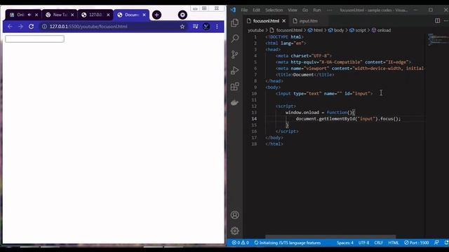Switch to the focusonl.html editor tab
Screen dimensions: 449x252
coord(267,21)
